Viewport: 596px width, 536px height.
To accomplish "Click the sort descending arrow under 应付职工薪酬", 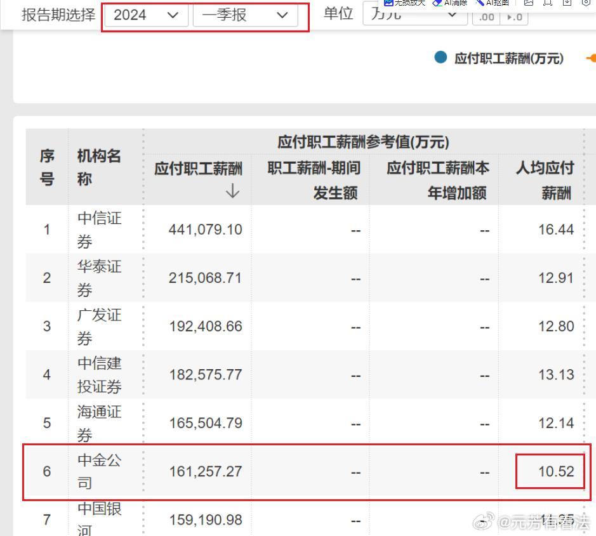I will point(232,191).
